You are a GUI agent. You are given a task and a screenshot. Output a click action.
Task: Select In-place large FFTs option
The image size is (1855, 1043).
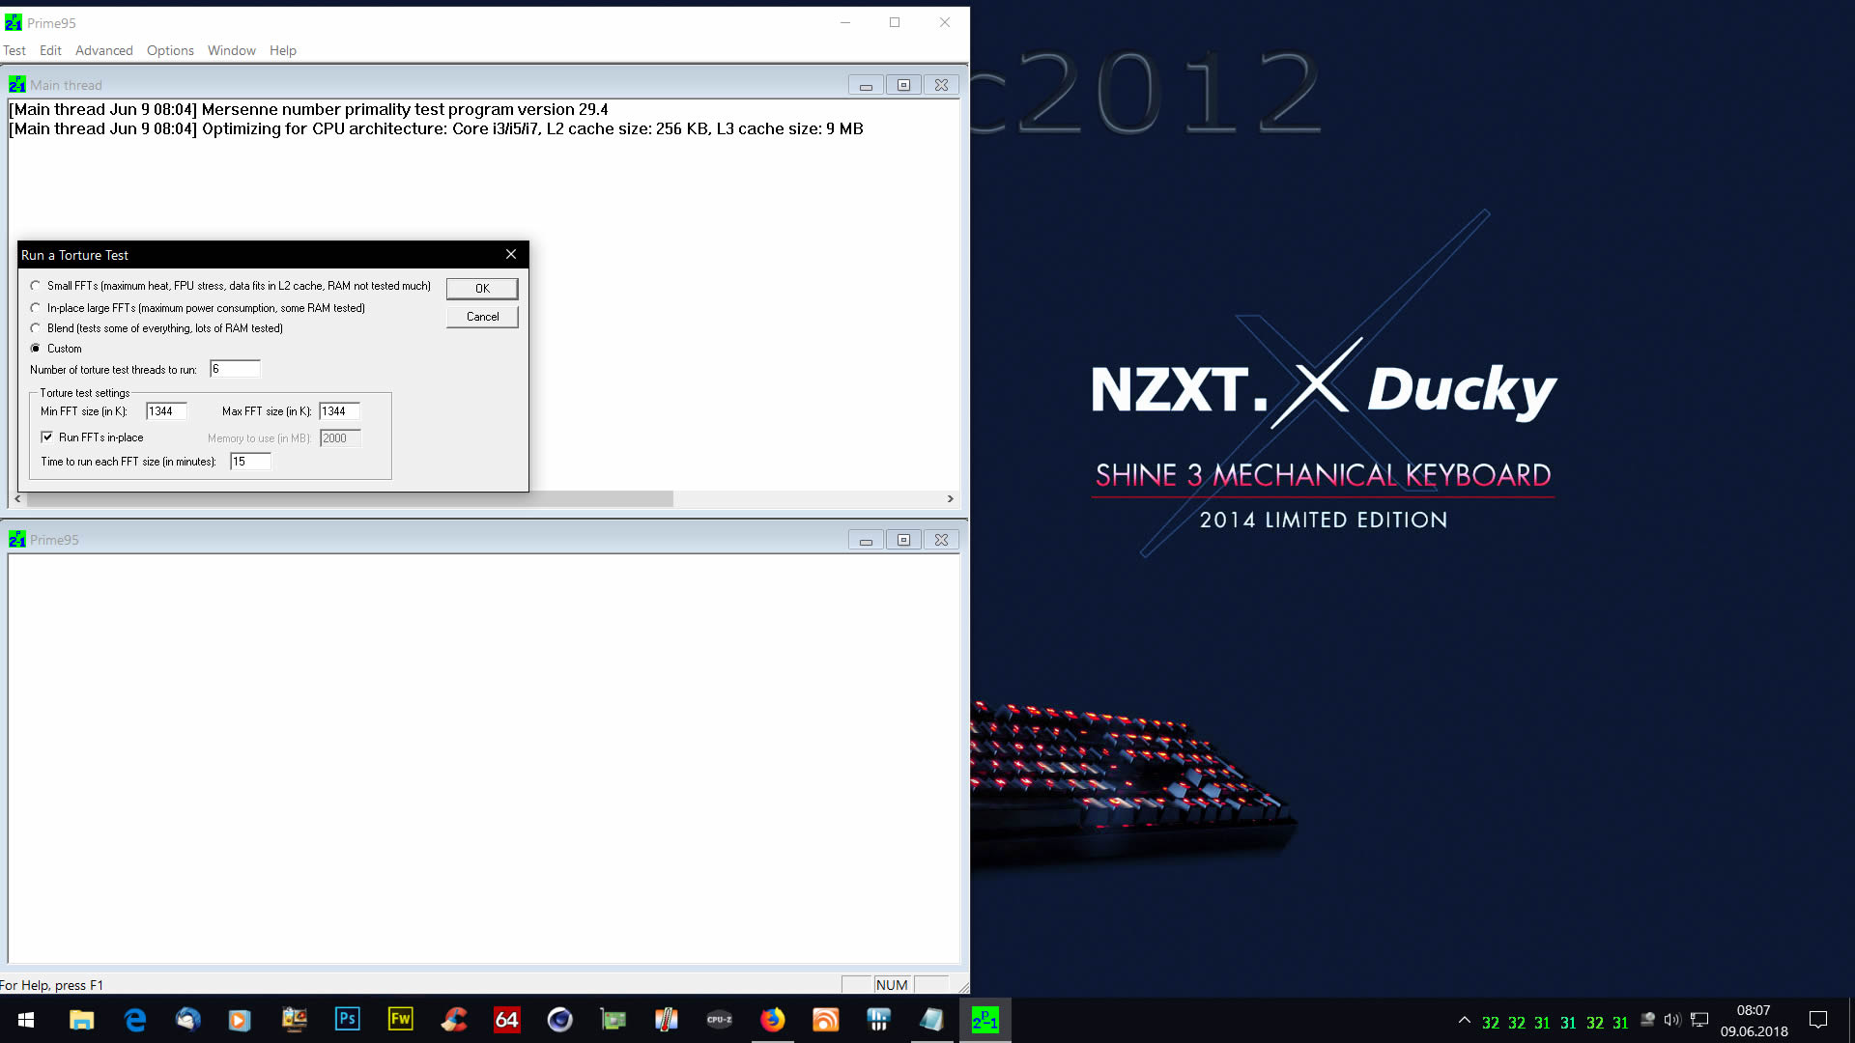tap(36, 308)
